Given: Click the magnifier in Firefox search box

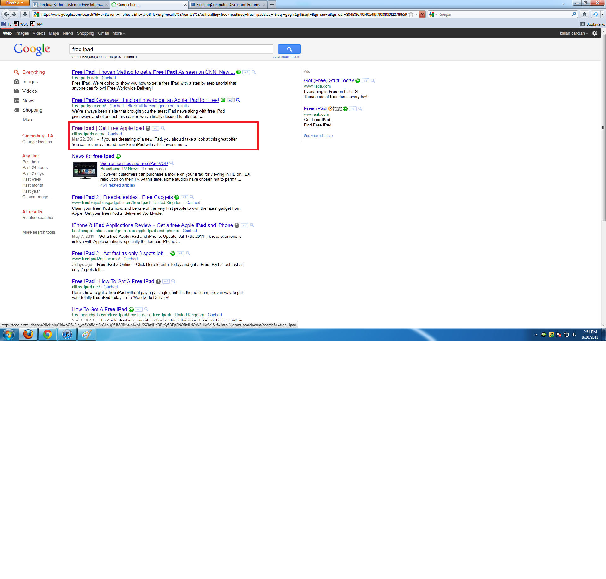Looking at the screenshot, I should (x=574, y=14).
